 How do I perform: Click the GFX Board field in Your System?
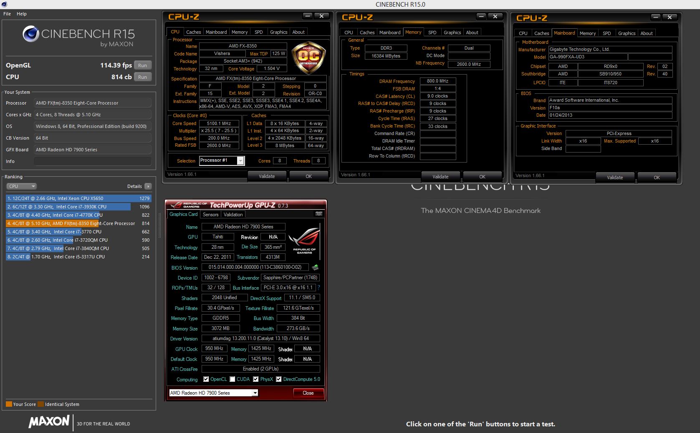(x=93, y=150)
